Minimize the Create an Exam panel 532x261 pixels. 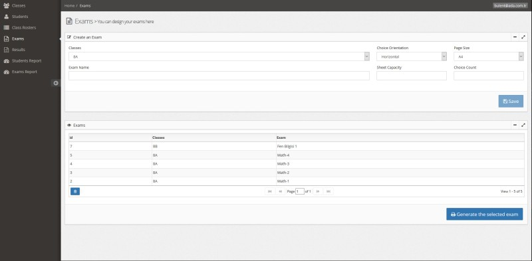coord(515,37)
